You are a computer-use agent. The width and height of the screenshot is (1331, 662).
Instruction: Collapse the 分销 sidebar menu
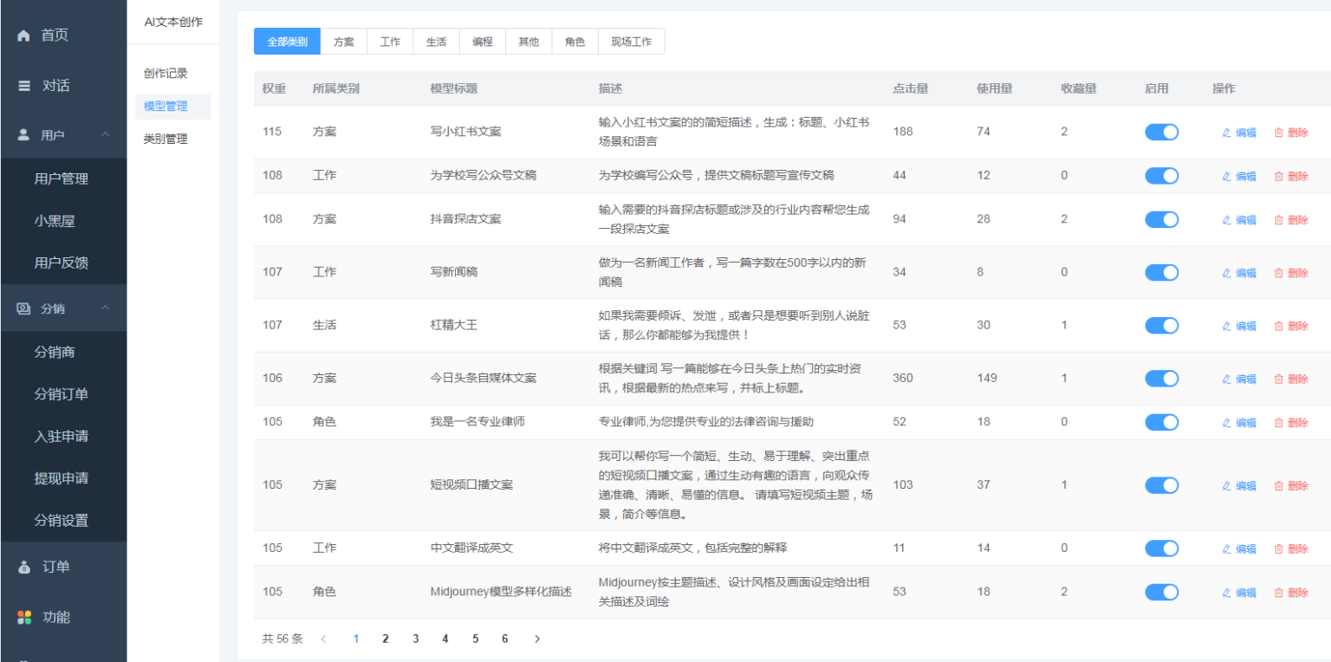click(x=106, y=308)
